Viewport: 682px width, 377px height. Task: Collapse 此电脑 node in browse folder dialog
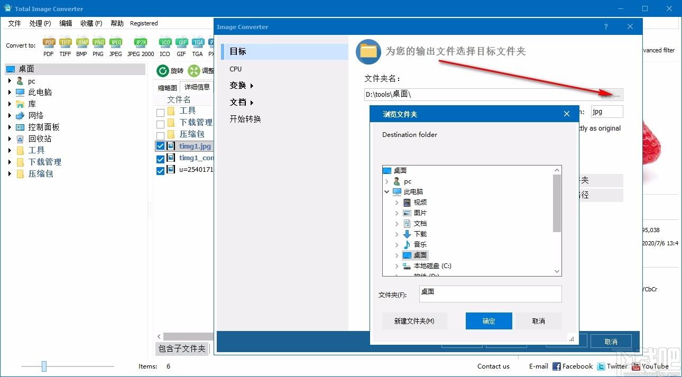tap(387, 192)
